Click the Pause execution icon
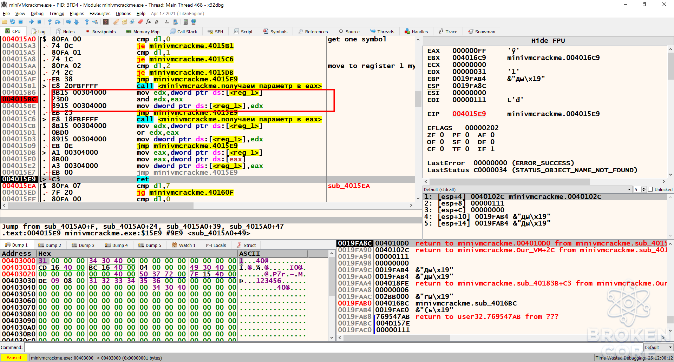The height and width of the screenshot is (362, 674). click(x=39, y=22)
